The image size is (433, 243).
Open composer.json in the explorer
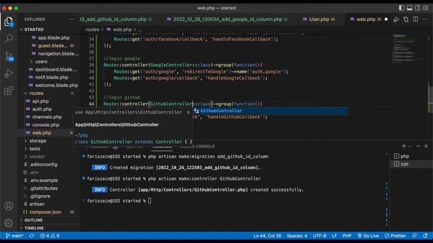coord(45,212)
